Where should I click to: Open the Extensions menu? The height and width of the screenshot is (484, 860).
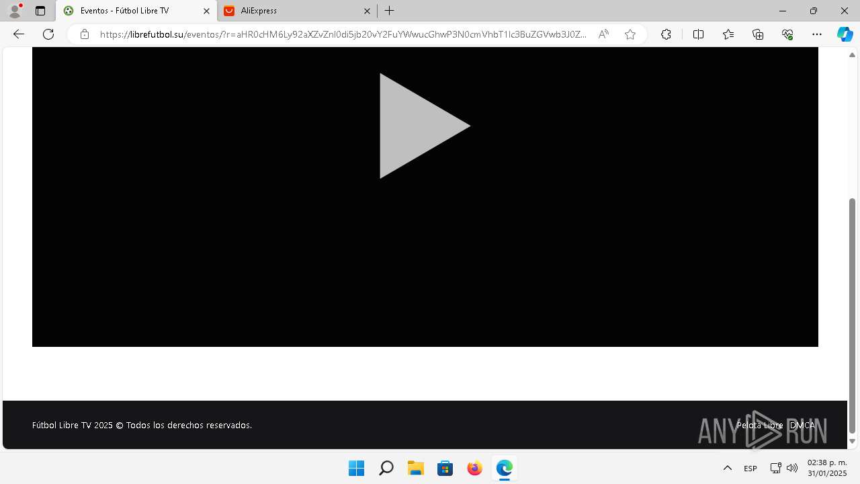(666, 34)
